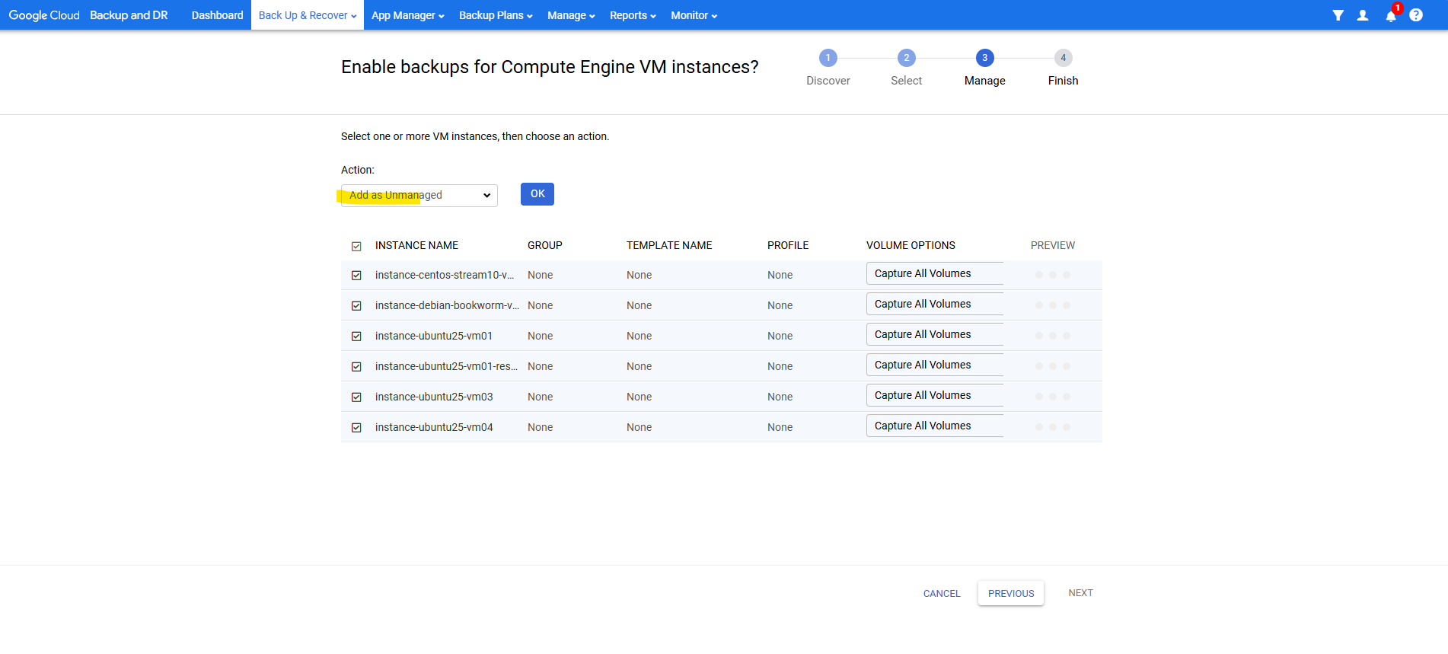
Task: Click the PREVIOUS button
Action: [x=1010, y=593]
